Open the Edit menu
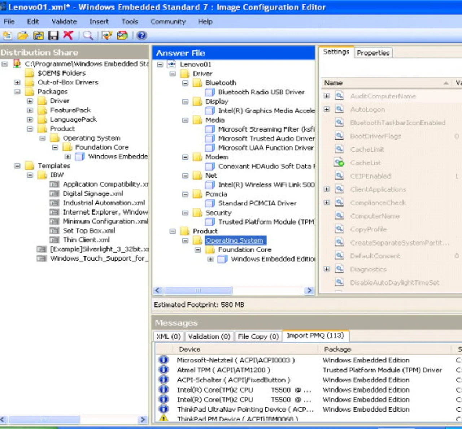Screen dimensions: 462x429 tap(33, 22)
